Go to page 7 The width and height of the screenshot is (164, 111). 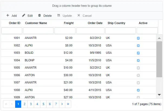tap(56, 104)
